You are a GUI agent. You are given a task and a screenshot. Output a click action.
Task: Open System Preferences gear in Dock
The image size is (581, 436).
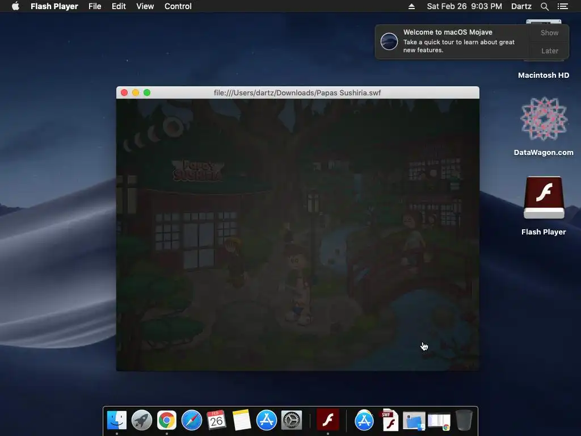[292, 421]
